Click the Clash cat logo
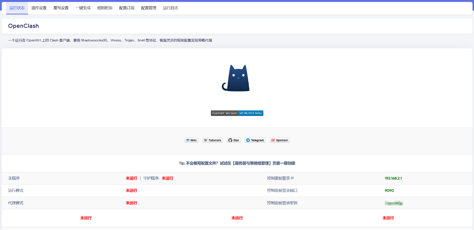This screenshot has height=230, width=474. [x=236, y=78]
